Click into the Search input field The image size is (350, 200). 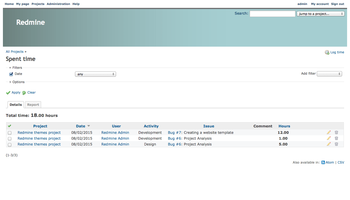pyautogui.click(x=272, y=14)
